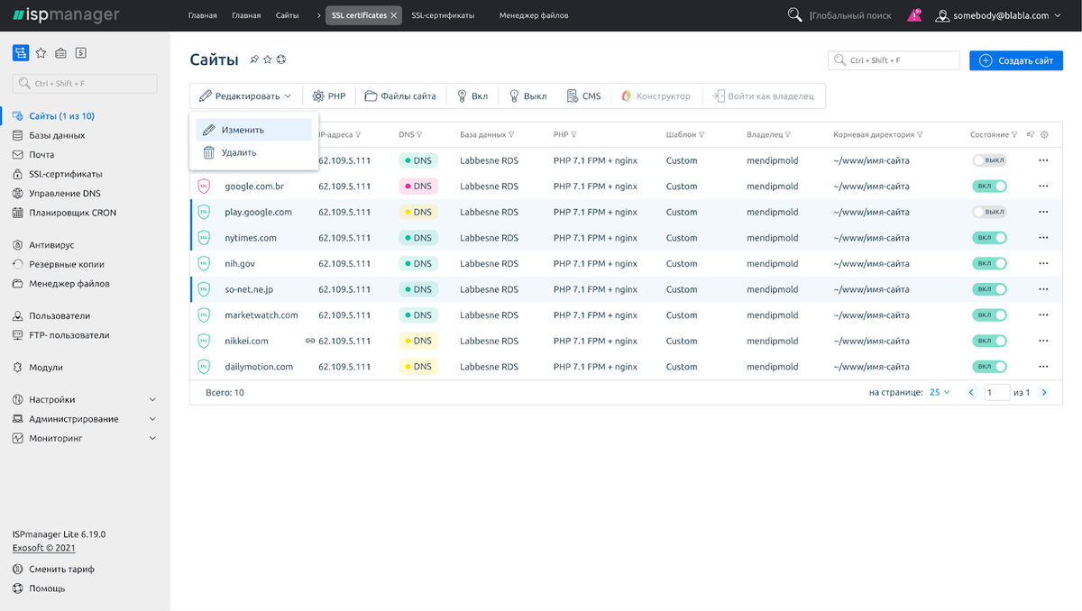Click the briefcase icon in sidebar header
Image resolution: width=1082 pixels, height=611 pixels.
(x=60, y=53)
